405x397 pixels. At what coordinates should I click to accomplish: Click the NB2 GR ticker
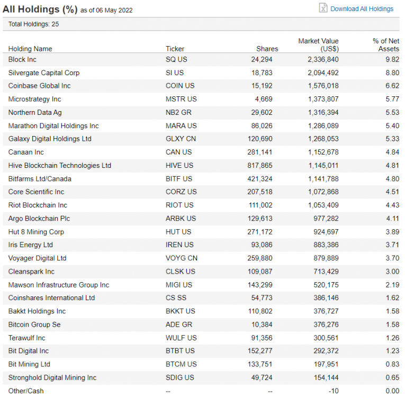pos(178,113)
